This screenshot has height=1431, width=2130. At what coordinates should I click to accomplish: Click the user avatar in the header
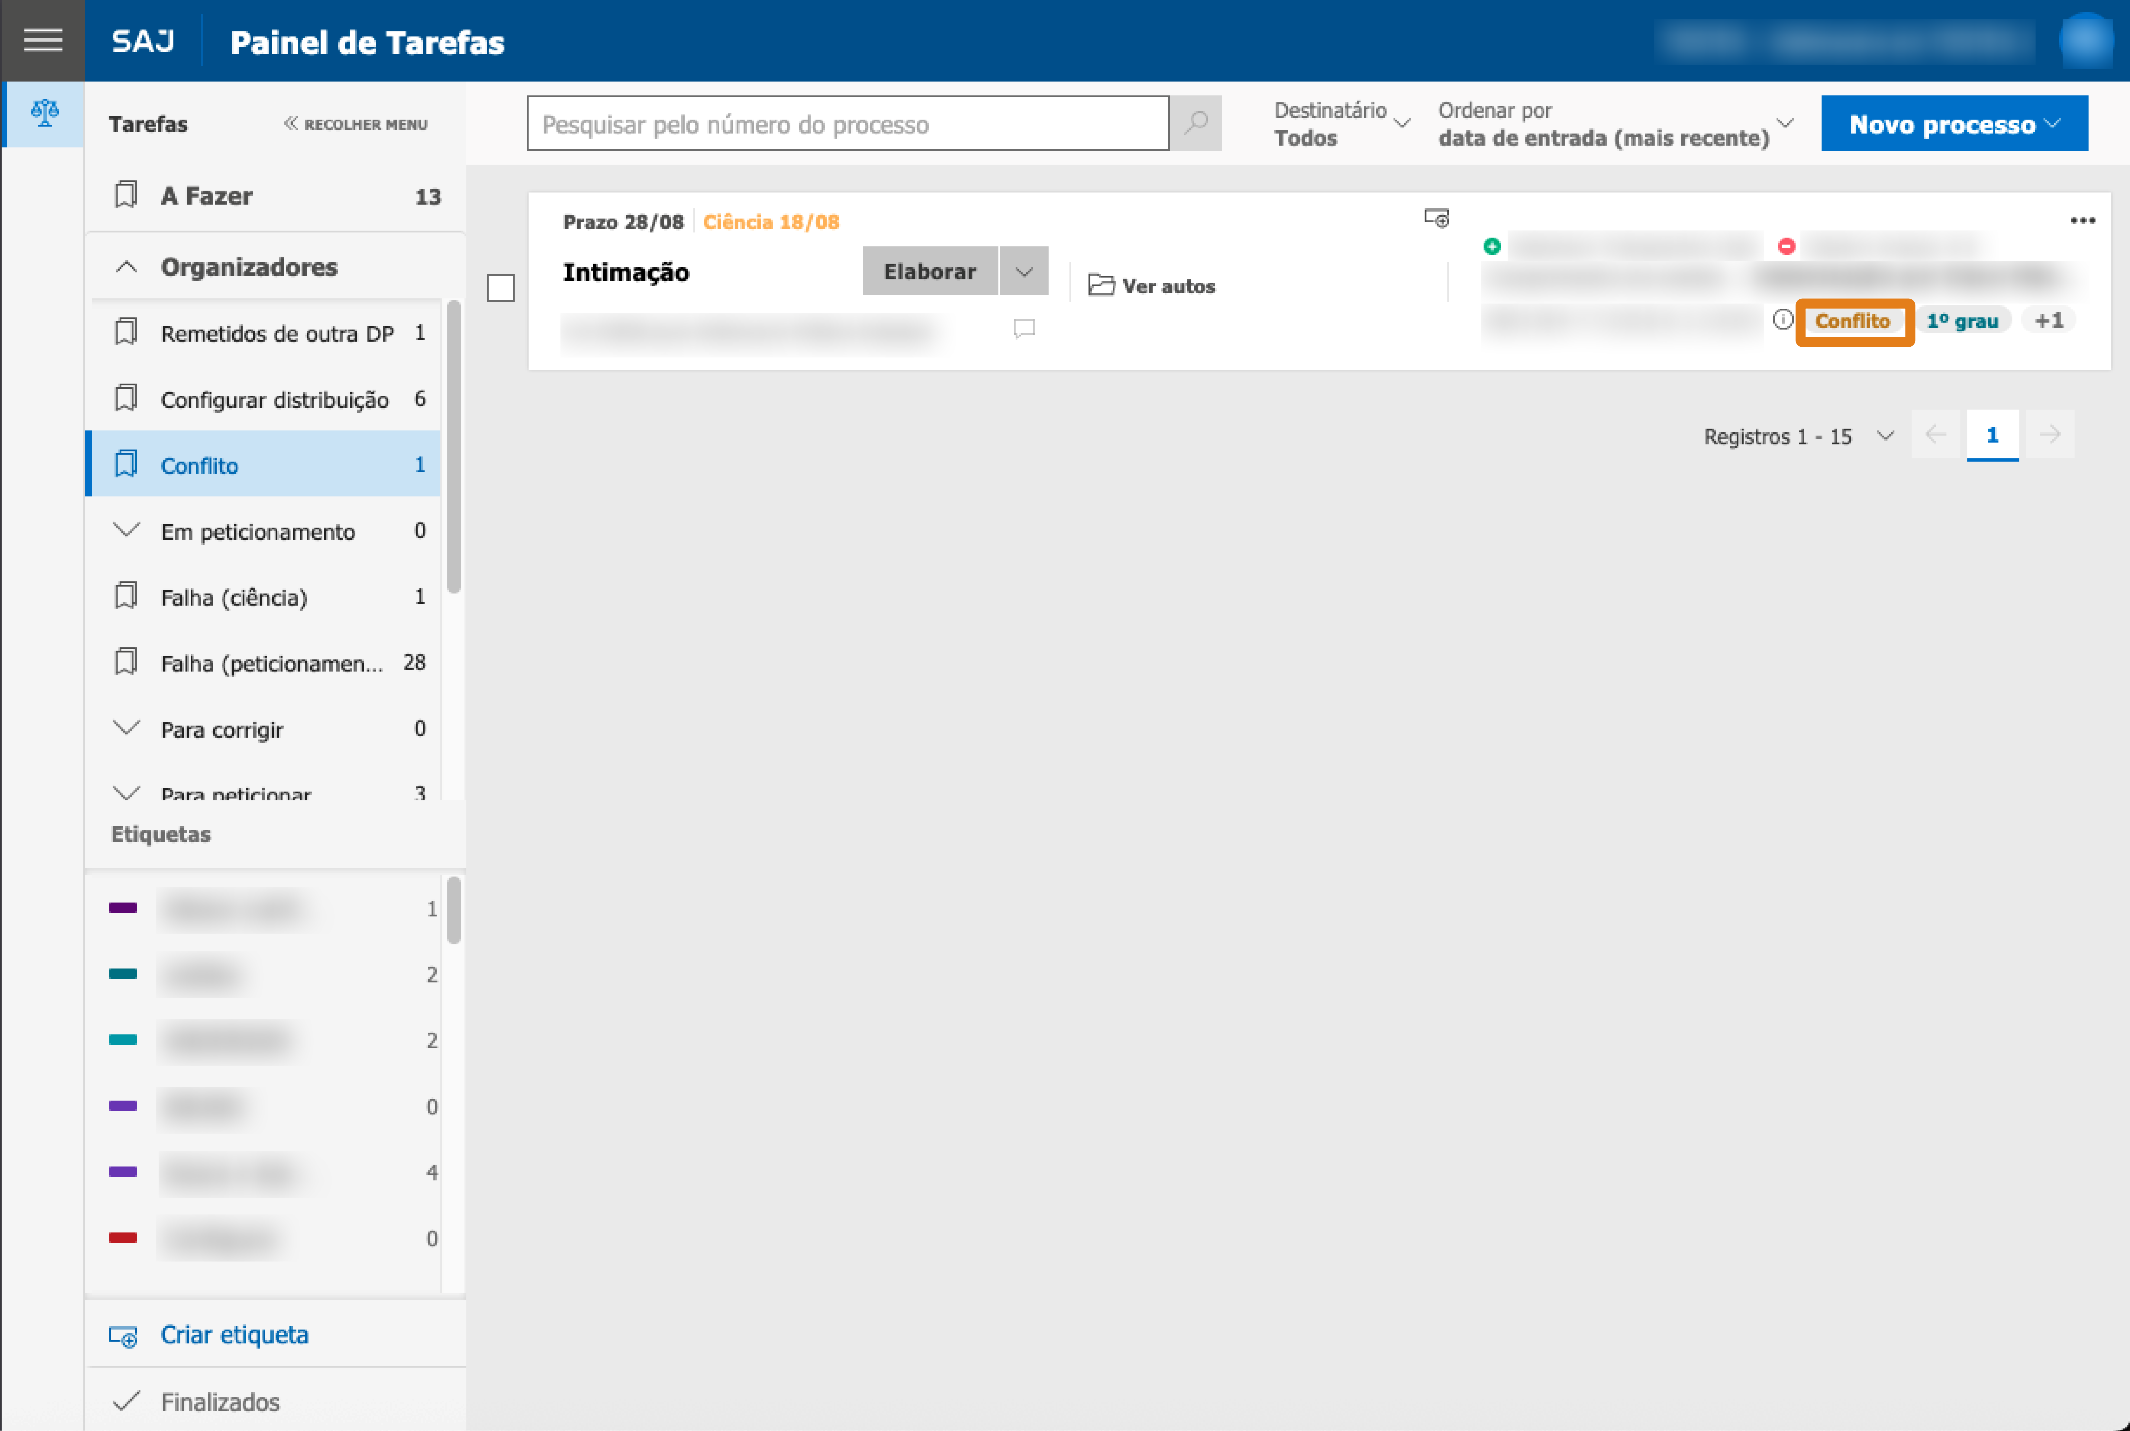point(2086,40)
